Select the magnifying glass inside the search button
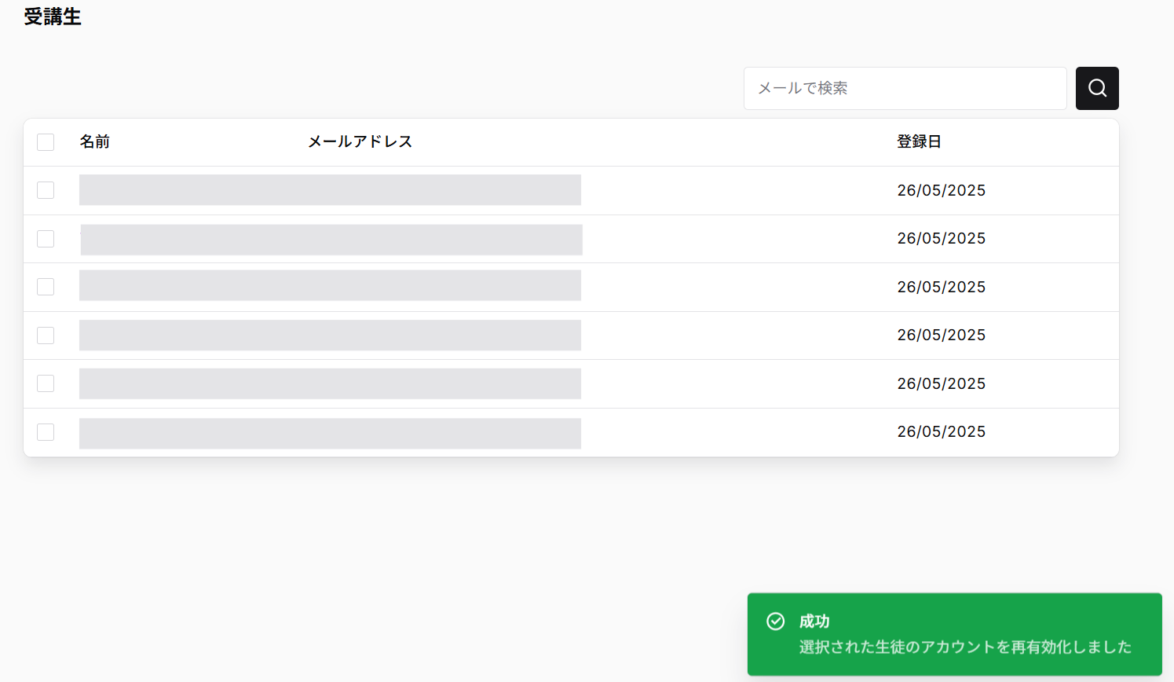Image resolution: width=1174 pixels, height=682 pixels. click(x=1097, y=88)
